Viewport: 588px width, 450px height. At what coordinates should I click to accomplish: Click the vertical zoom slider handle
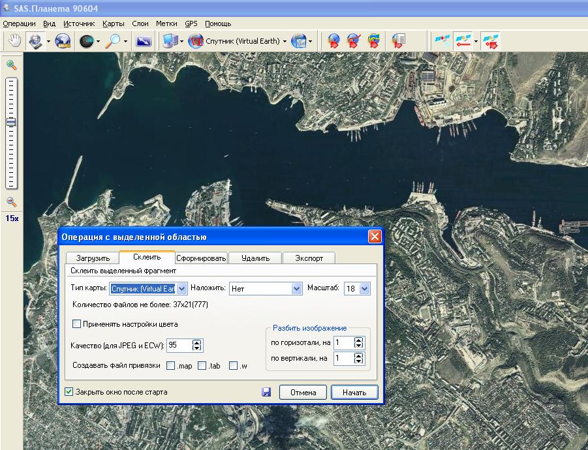[x=11, y=122]
